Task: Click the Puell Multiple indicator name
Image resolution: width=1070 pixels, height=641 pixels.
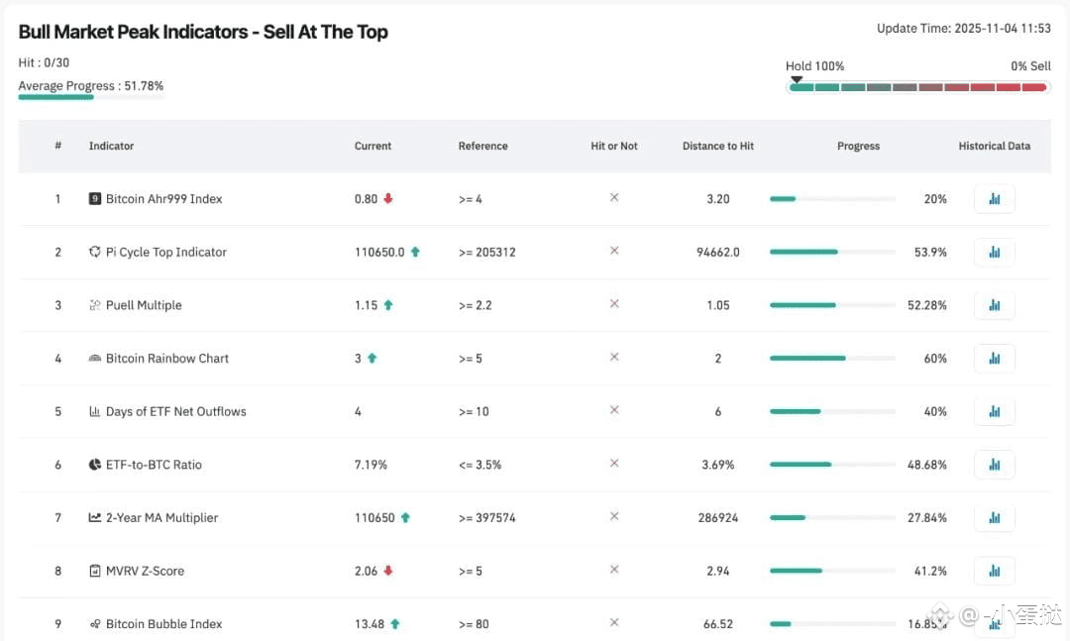Action: point(144,305)
